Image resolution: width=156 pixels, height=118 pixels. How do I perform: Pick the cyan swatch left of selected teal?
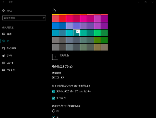pos(69,33)
